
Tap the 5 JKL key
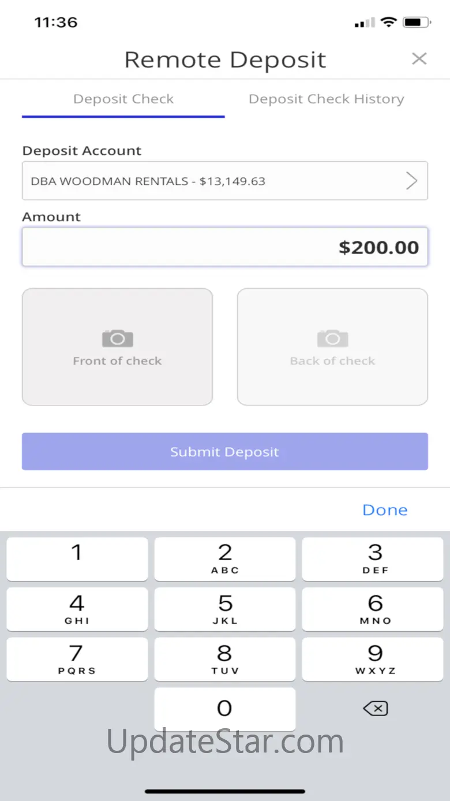[x=225, y=609]
